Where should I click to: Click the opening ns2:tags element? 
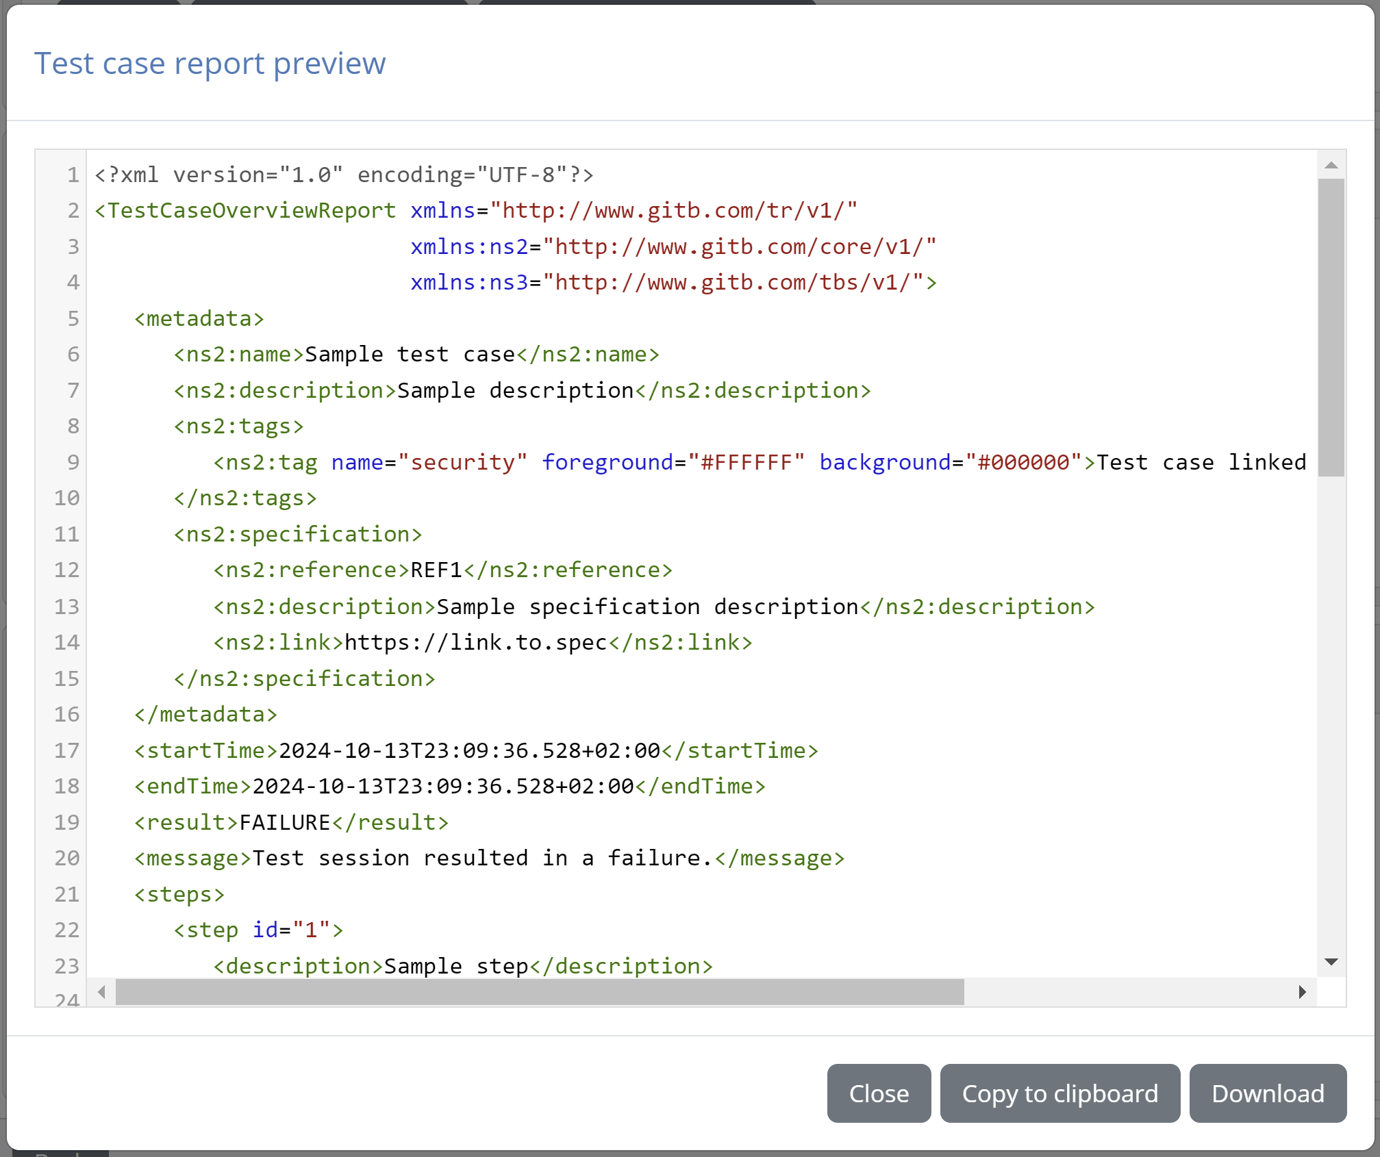(239, 426)
